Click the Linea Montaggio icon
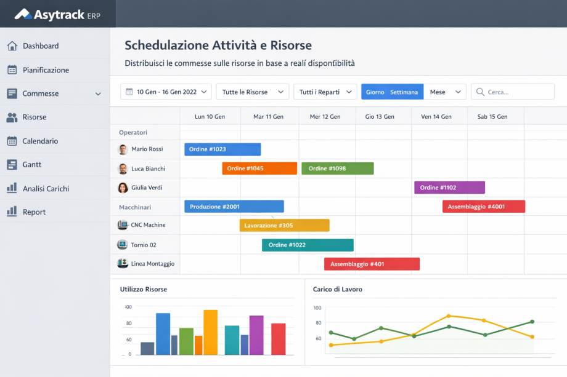The width and height of the screenshot is (567, 377). pyautogui.click(x=123, y=263)
